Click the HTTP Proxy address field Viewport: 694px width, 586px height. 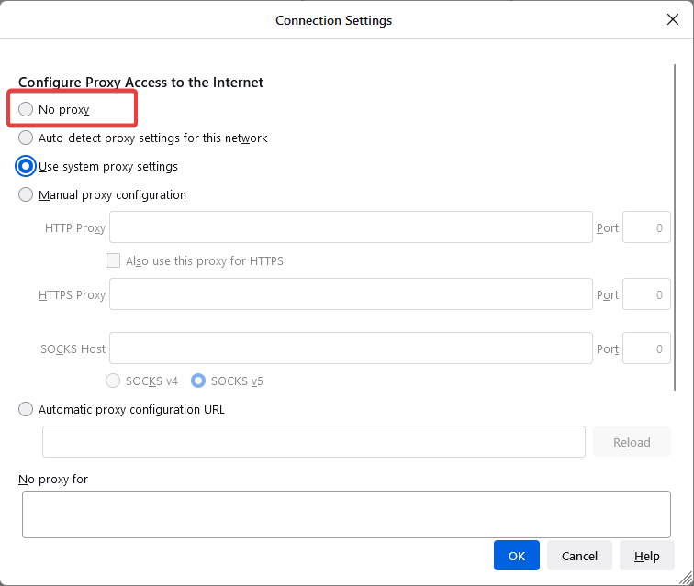pos(351,227)
